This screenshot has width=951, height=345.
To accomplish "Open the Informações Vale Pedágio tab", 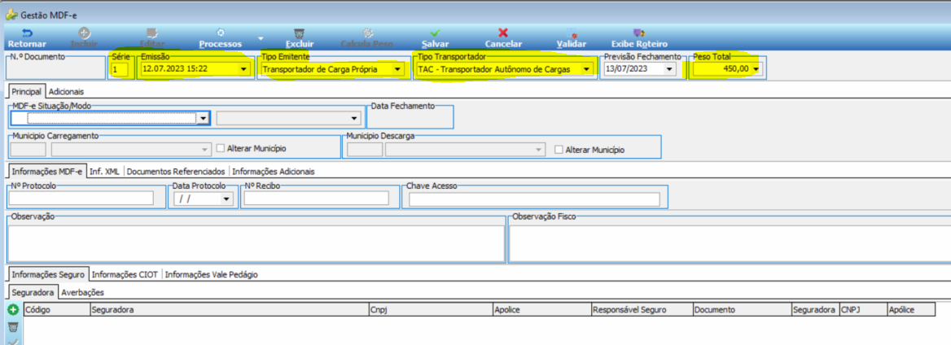I will click(211, 275).
